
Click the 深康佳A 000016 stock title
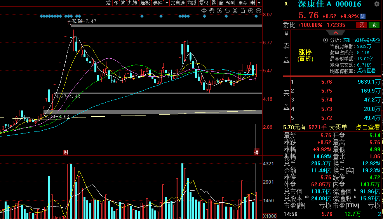[329, 4]
